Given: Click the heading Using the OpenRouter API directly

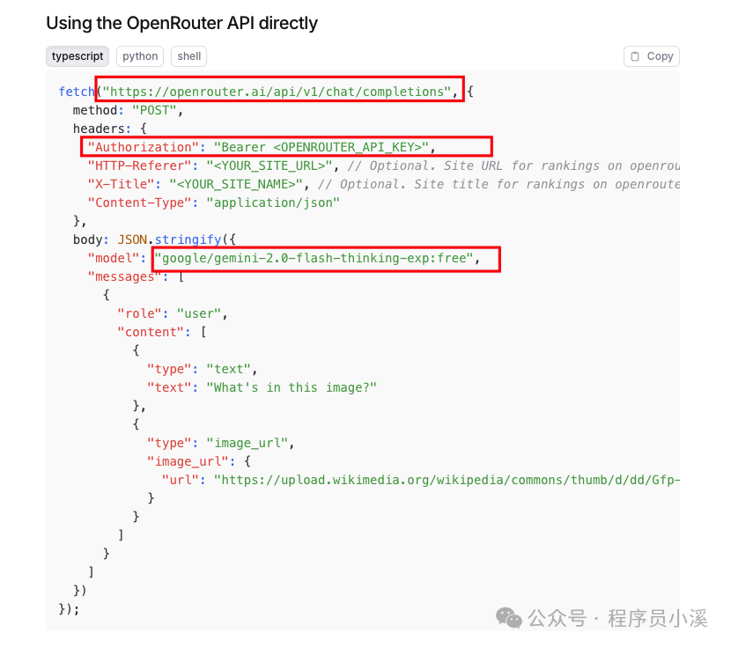Looking at the screenshot, I should (181, 24).
